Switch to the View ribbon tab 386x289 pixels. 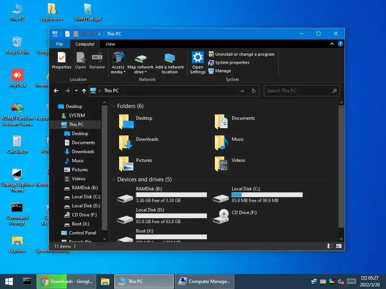point(110,44)
